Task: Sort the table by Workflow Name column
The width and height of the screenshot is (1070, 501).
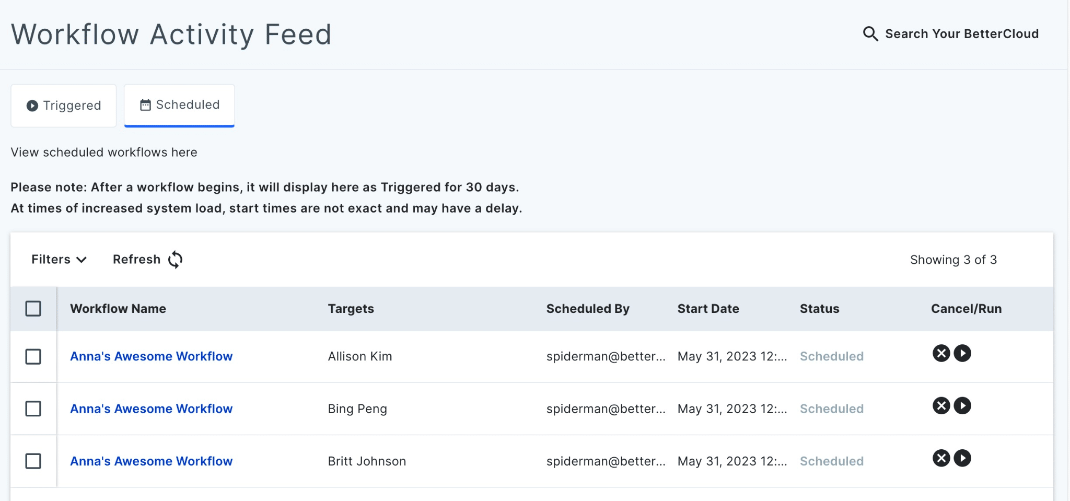Action: coord(118,309)
